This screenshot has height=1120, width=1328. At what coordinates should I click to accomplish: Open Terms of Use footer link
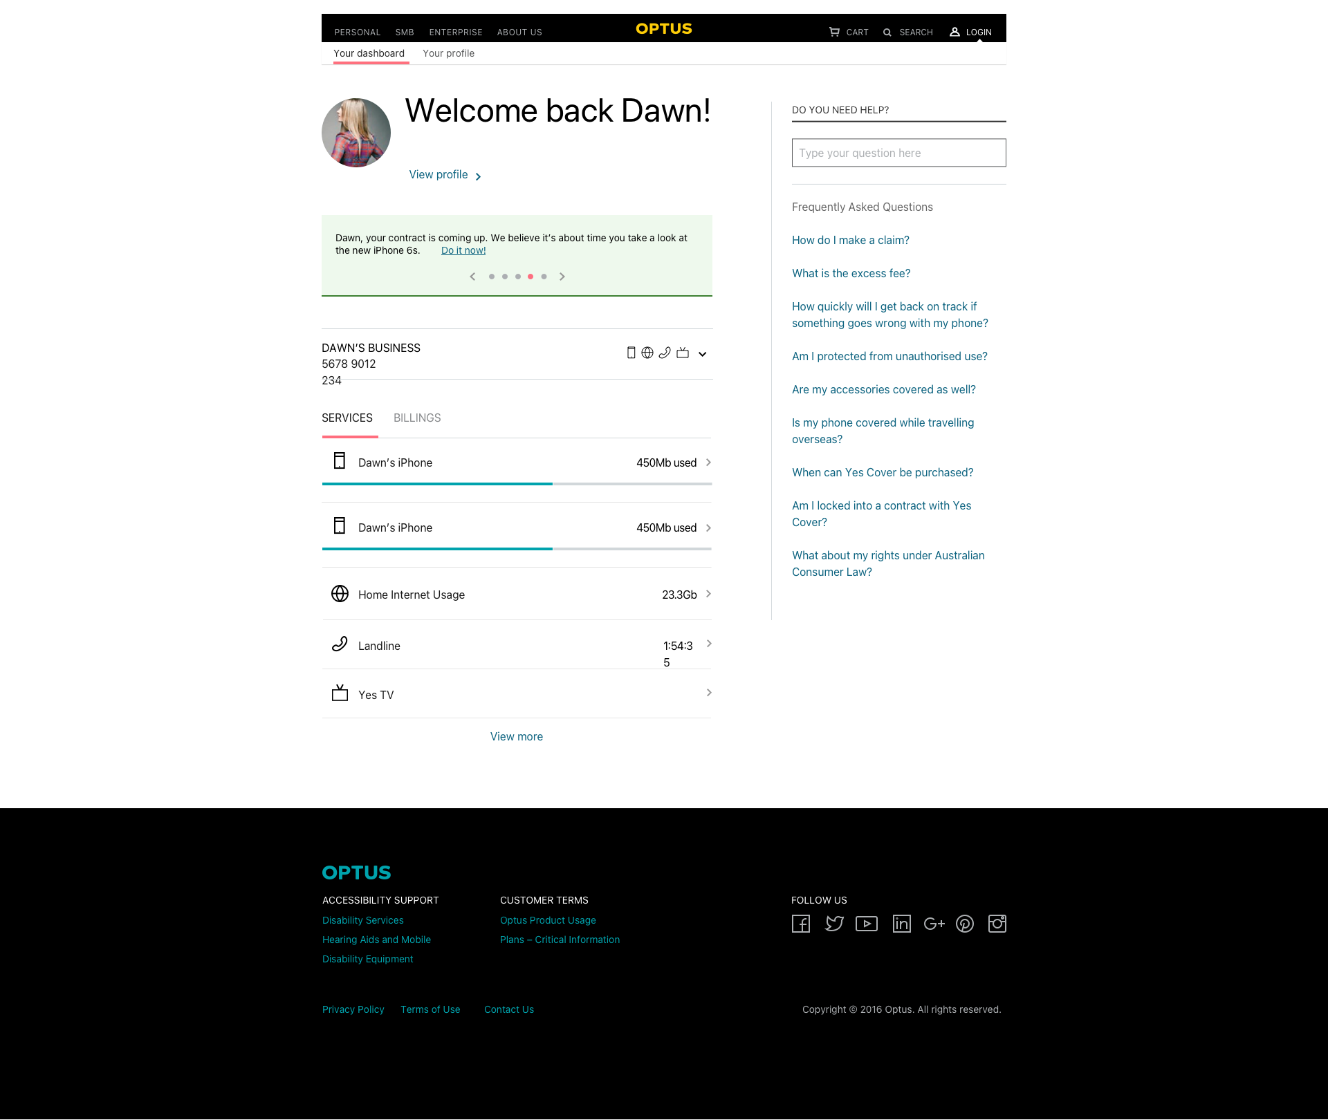click(x=430, y=1009)
